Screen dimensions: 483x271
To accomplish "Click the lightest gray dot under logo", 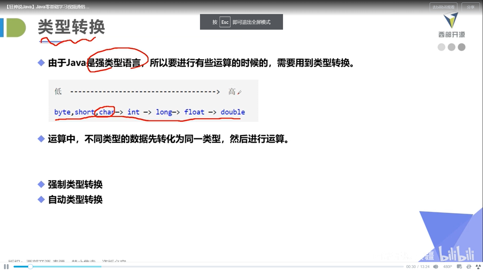I will pos(441,47).
